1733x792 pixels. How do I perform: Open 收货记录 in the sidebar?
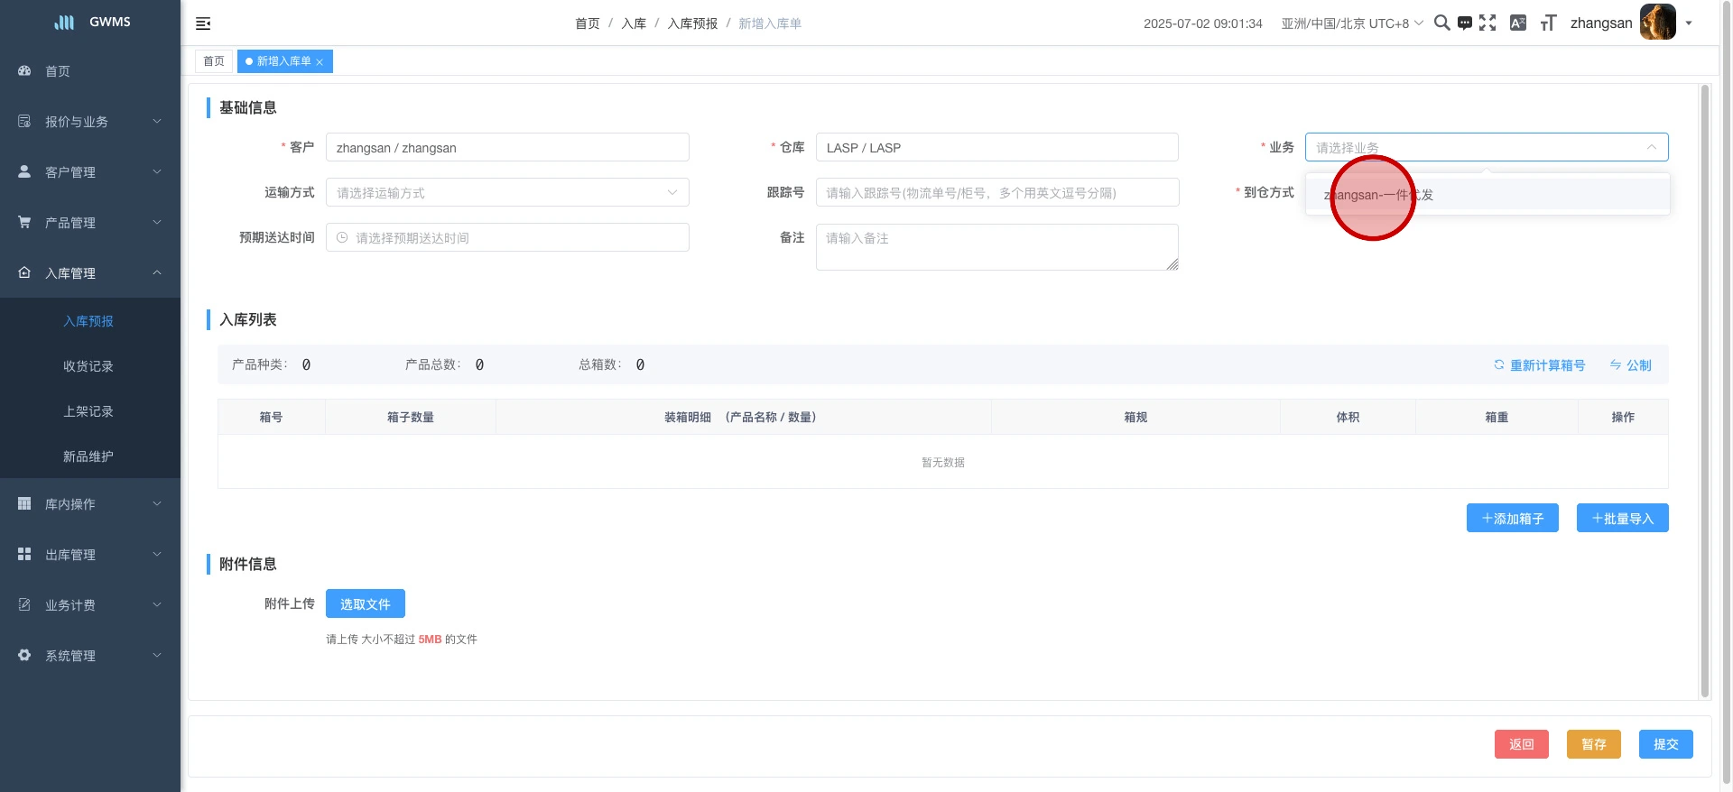(x=88, y=366)
